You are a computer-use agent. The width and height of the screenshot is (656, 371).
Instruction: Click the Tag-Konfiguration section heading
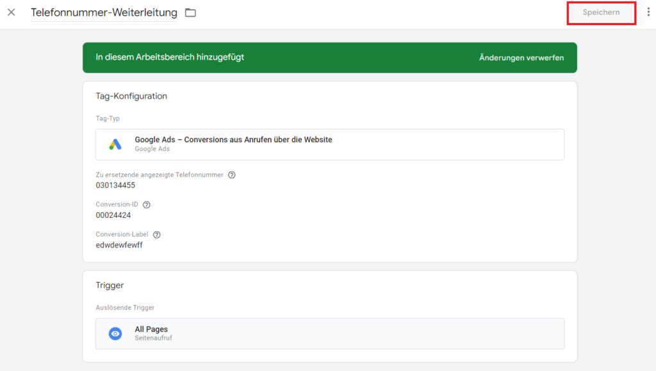tap(131, 96)
